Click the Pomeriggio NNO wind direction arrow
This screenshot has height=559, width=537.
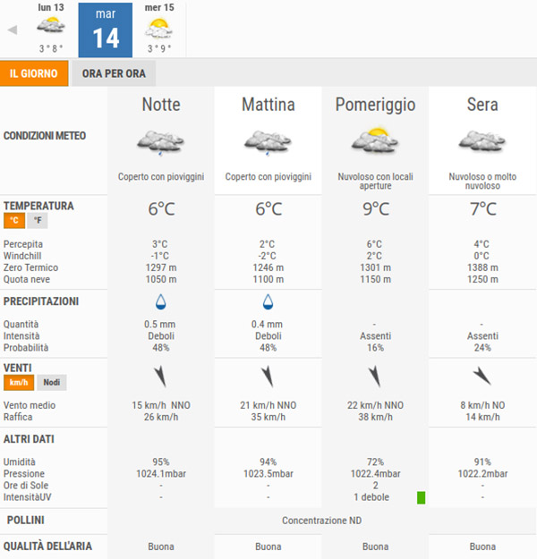click(375, 377)
